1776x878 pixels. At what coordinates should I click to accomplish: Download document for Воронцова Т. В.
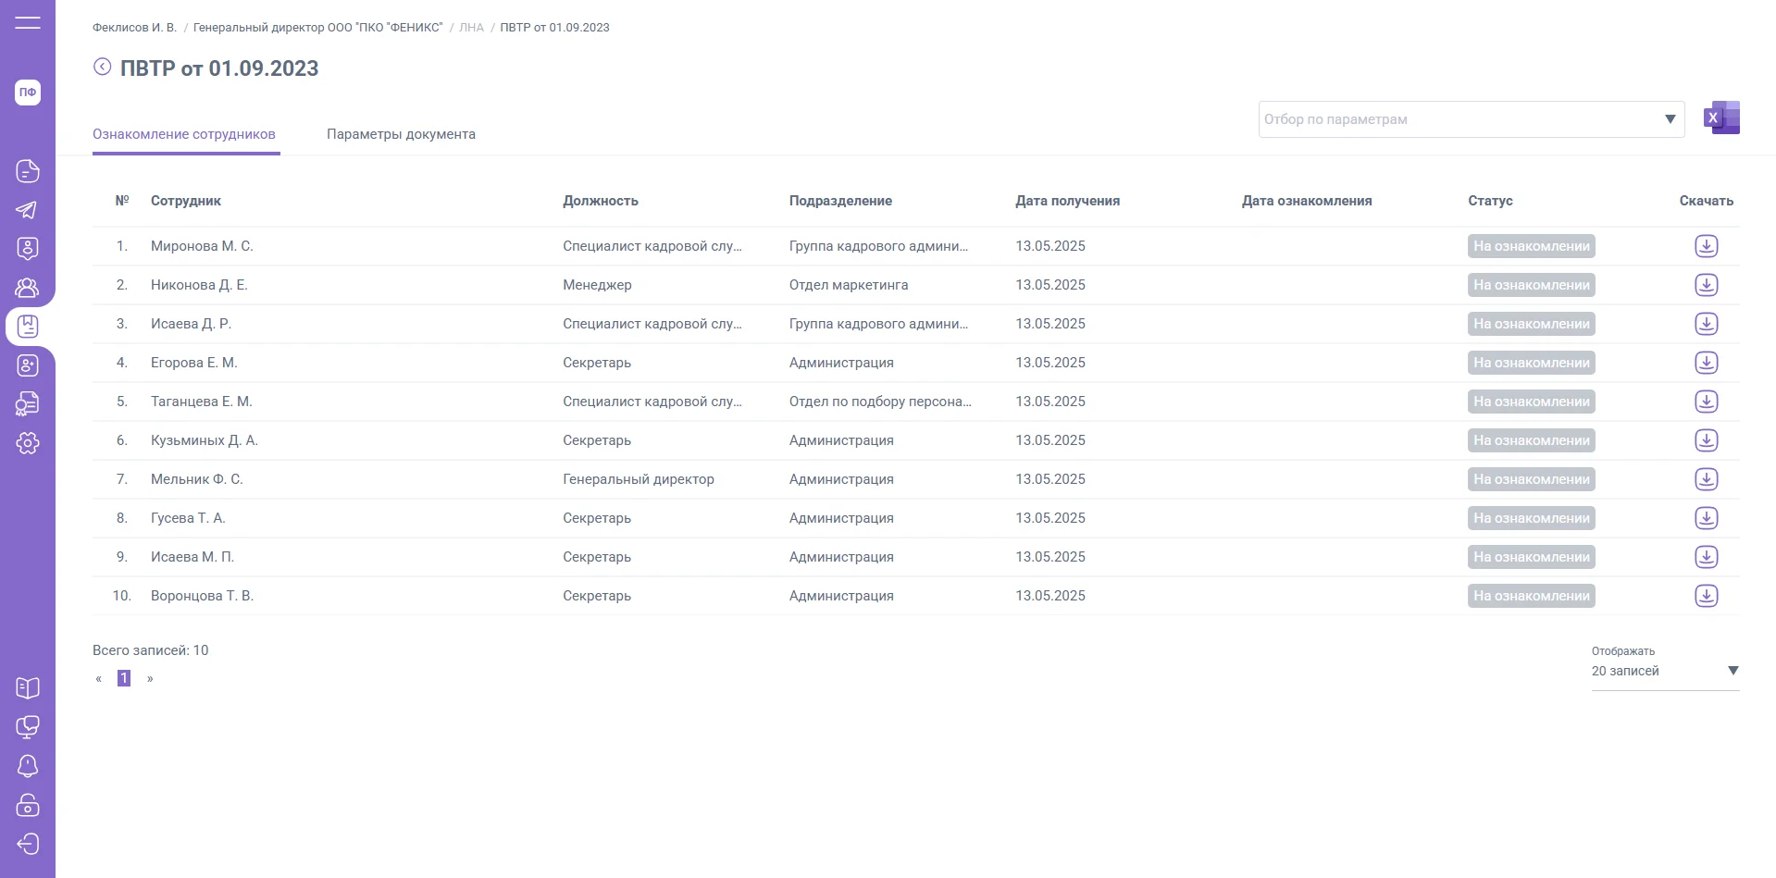[x=1706, y=596]
